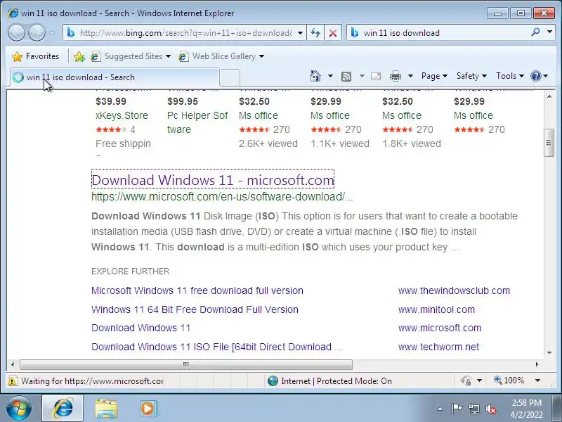Click the Back navigation button

[x=16, y=33]
